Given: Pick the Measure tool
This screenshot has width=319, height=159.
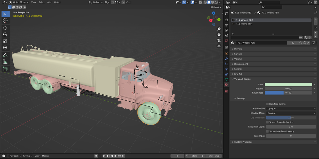Looking at the screenshot, I should coord(5,62).
